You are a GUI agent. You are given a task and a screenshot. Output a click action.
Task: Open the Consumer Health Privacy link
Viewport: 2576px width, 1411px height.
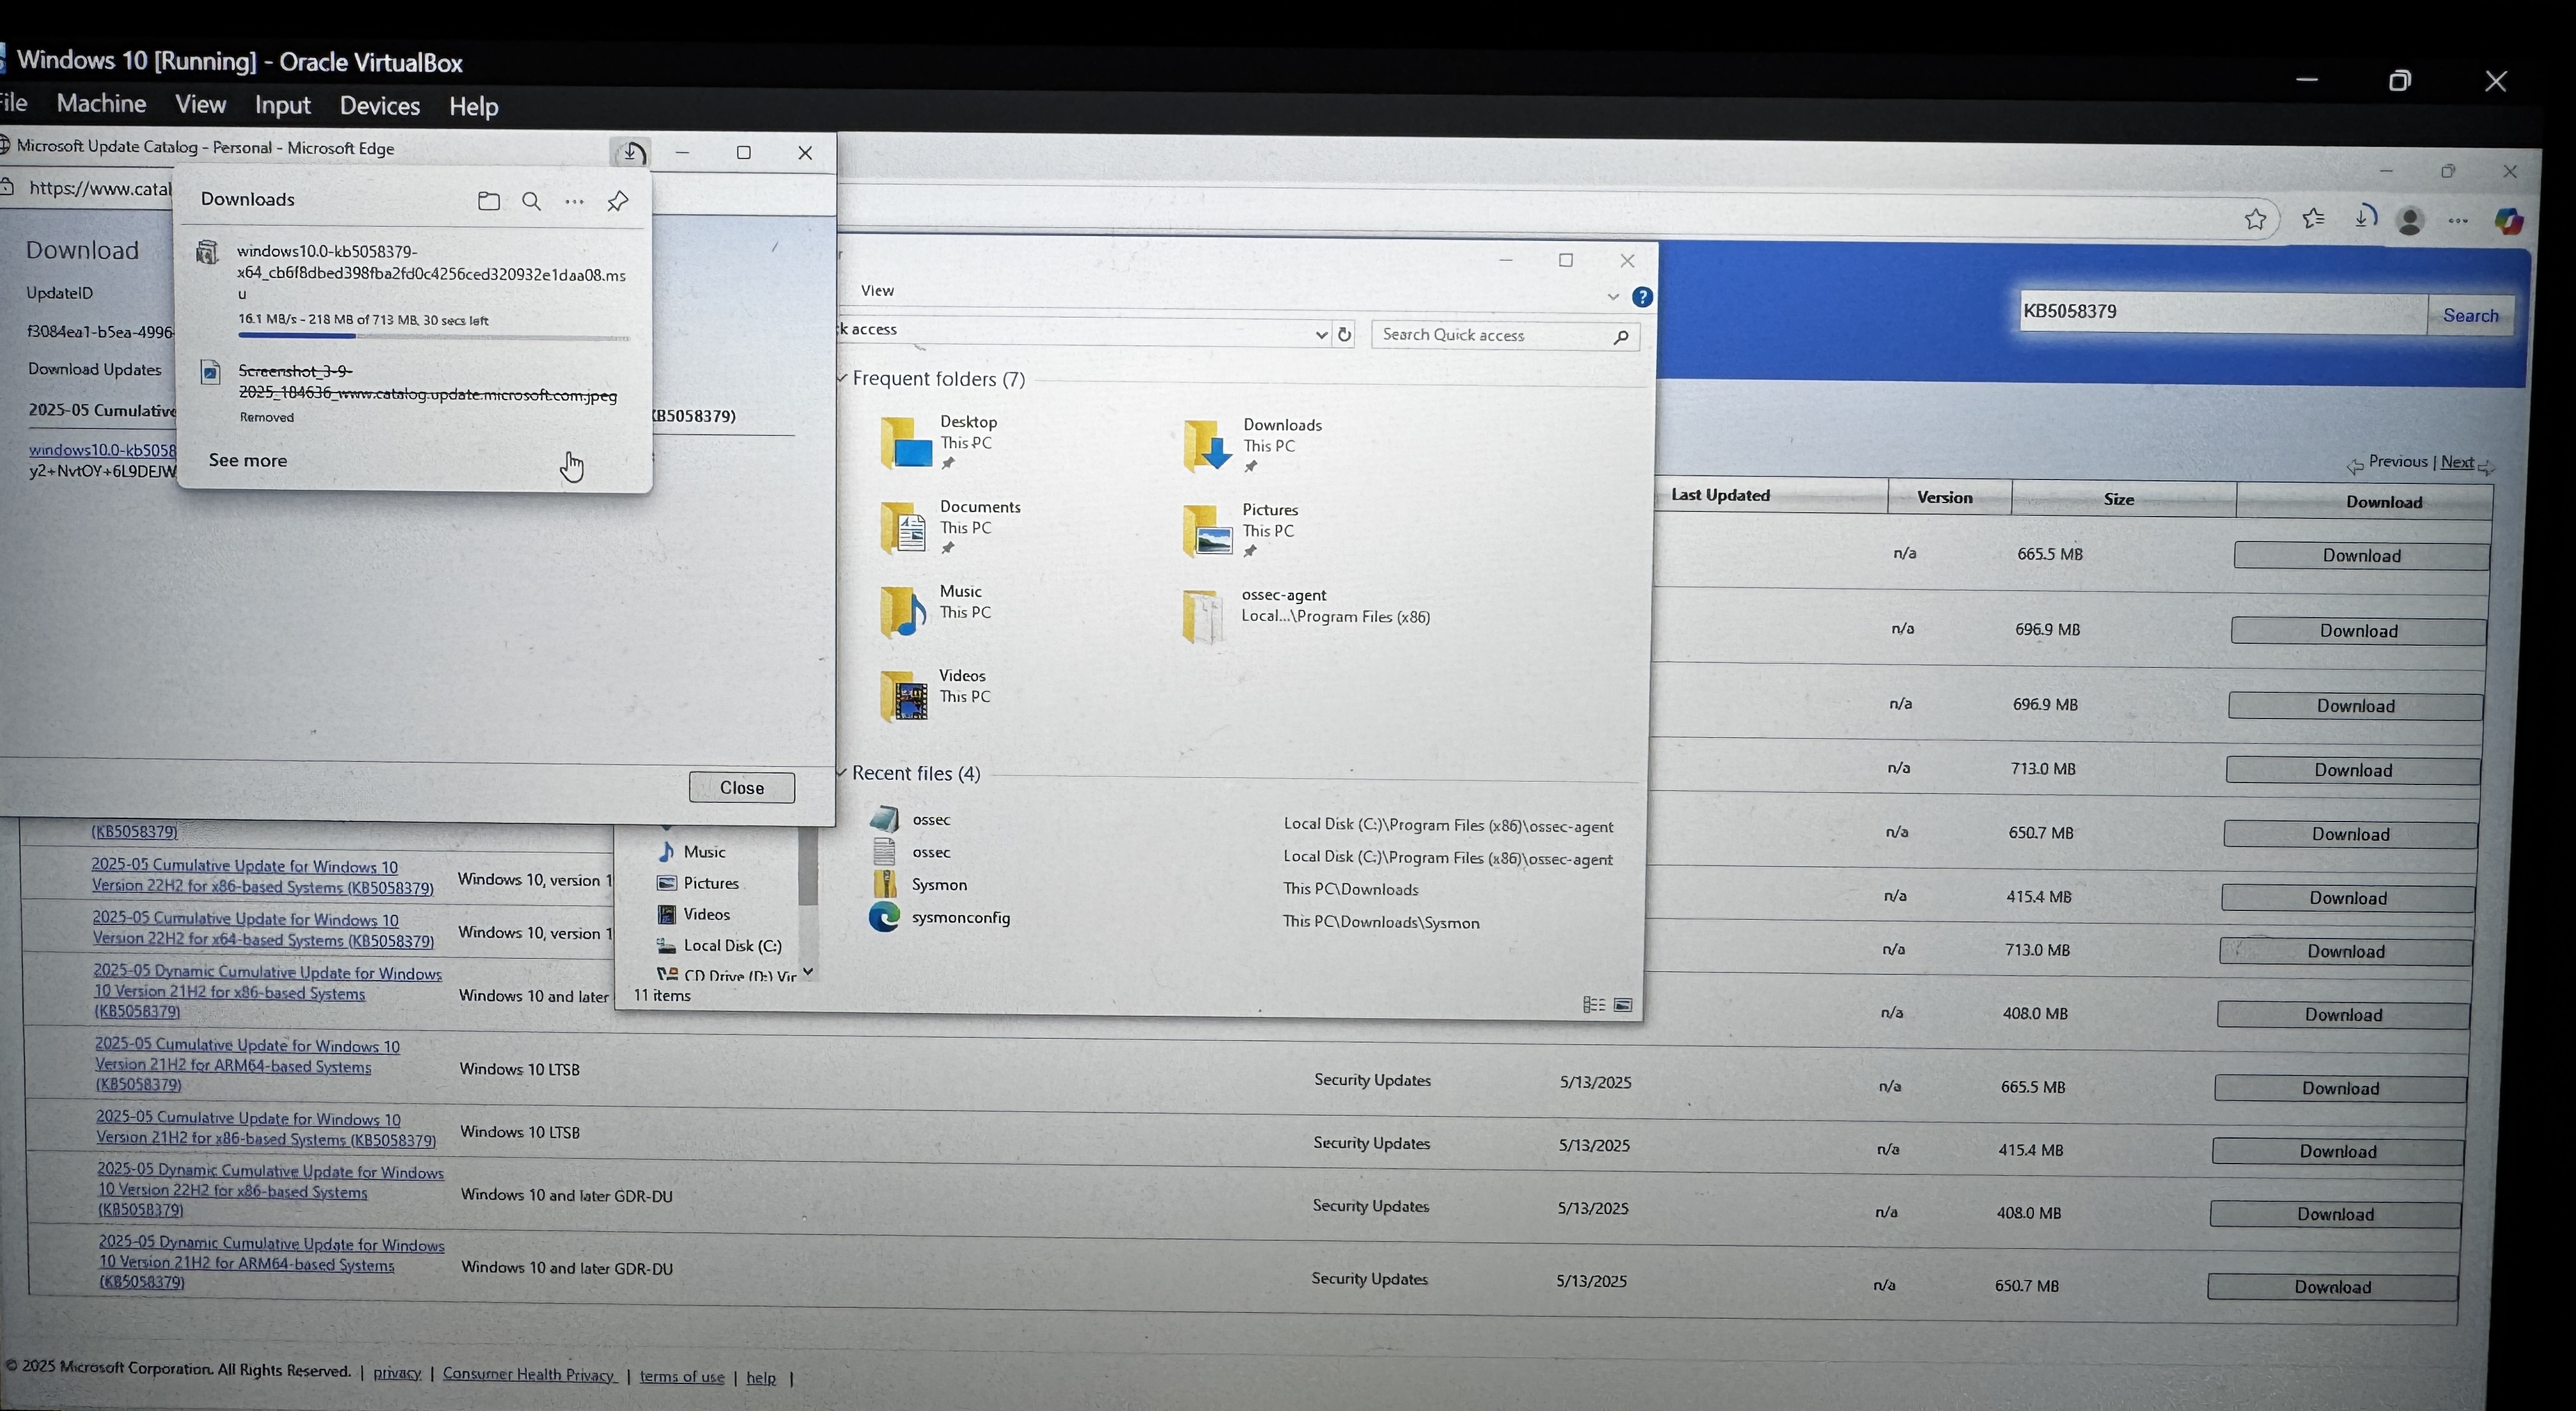(x=529, y=1375)
